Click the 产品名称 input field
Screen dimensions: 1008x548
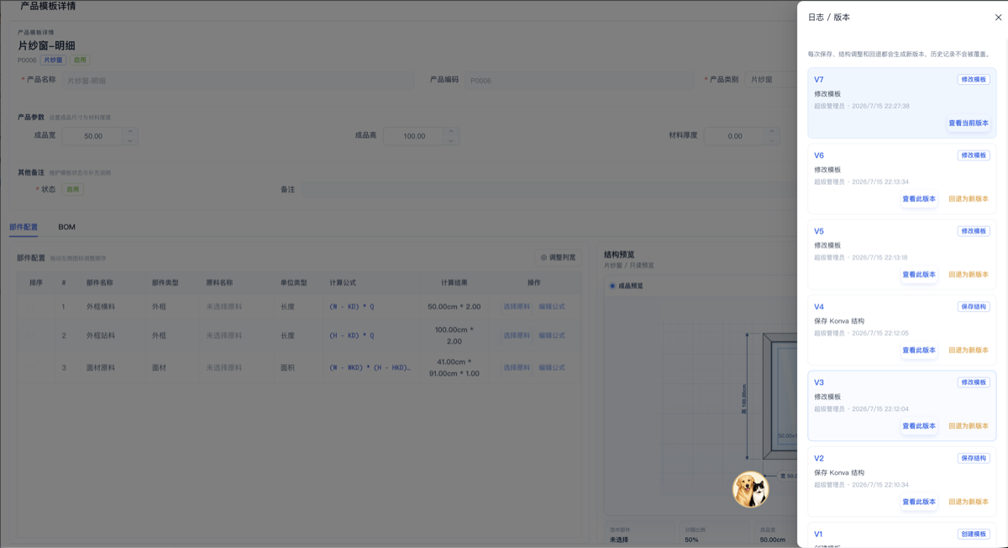(x=238, y=80)
